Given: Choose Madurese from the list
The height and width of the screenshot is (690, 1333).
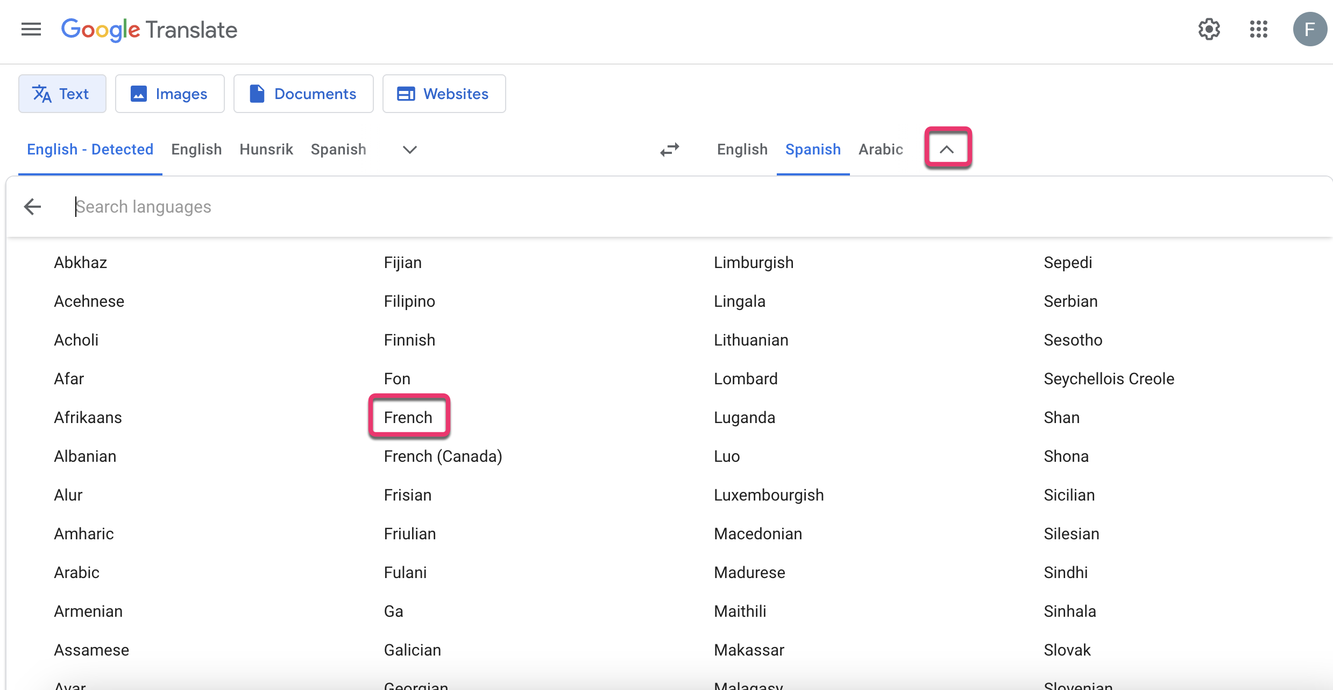Looking at the screenshot, I should [749, 573].
